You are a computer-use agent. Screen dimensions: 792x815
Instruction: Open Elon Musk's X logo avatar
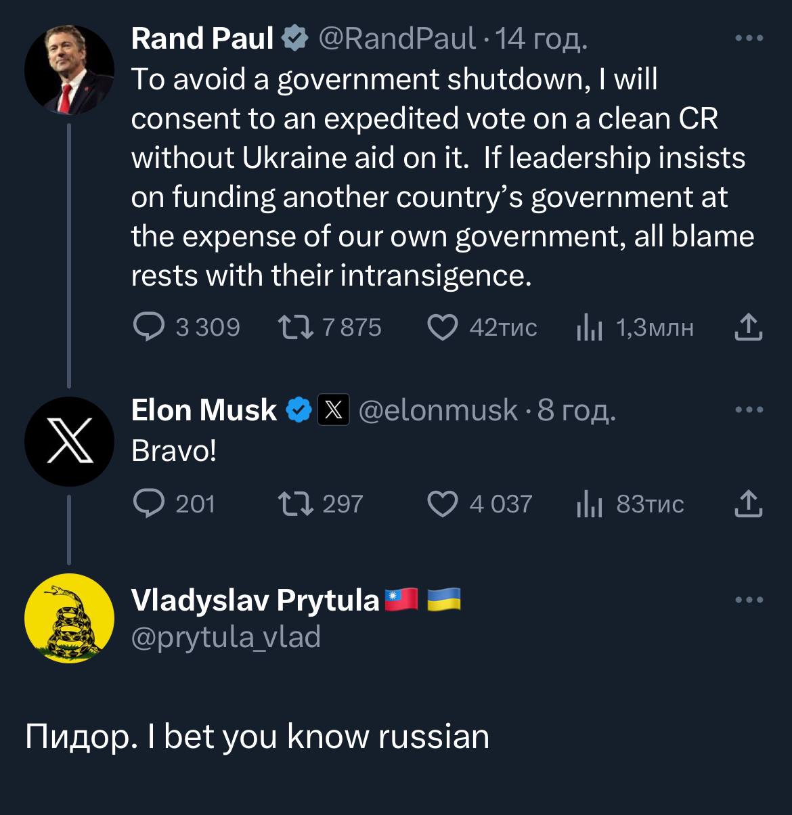point(69,441)
